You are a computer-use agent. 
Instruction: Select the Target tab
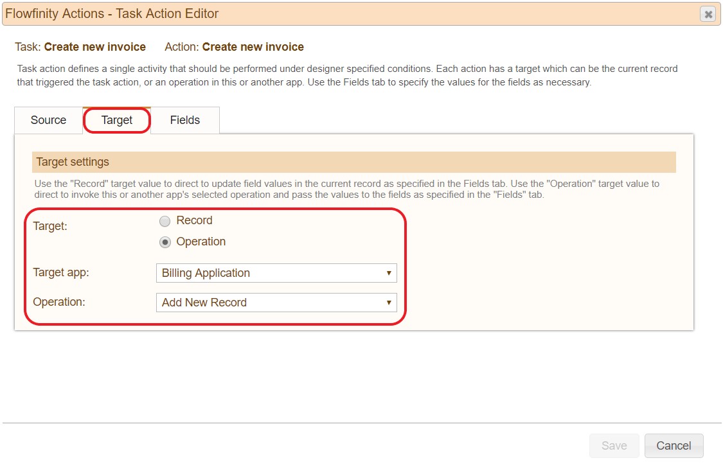click(x=117, y=120)
